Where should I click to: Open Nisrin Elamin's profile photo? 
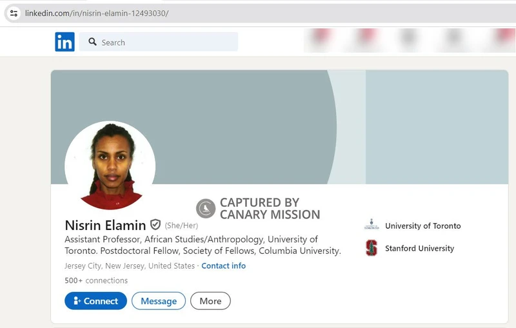110,166
